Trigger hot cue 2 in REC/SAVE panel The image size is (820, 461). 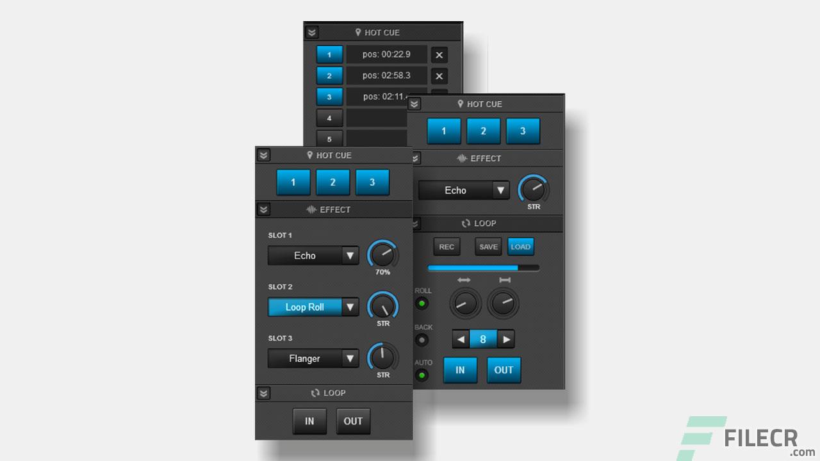pyautogui.click(x=483, y=131)
